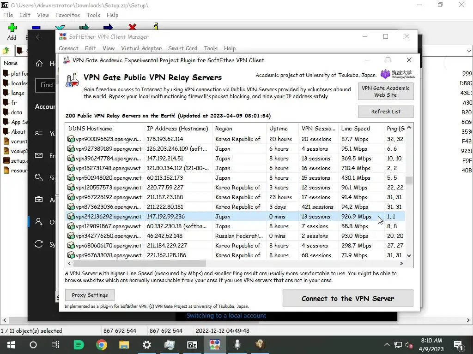Open Virtual Adapter menu in SoftEther
The height and width of the screenshot is (354, 473).
click(141, 48)
